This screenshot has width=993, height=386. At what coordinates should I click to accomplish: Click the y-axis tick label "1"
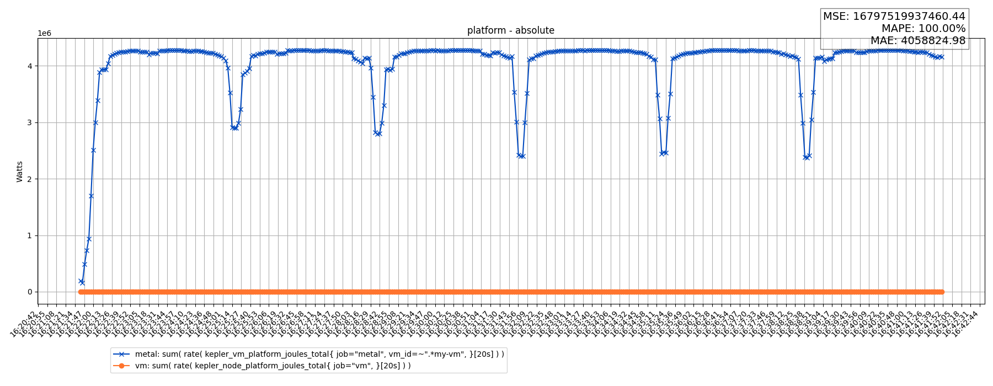coord(31,235)
